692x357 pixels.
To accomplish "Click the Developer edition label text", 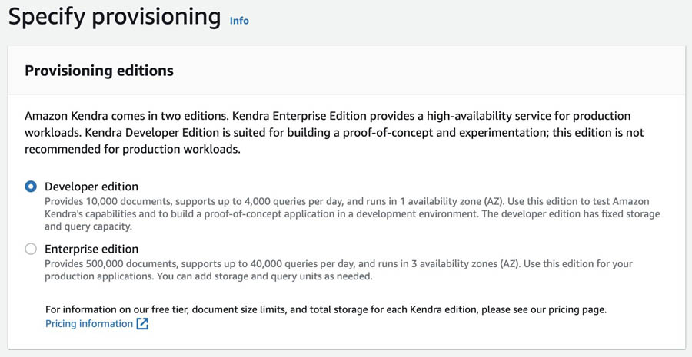I will [x=91, y=187].
